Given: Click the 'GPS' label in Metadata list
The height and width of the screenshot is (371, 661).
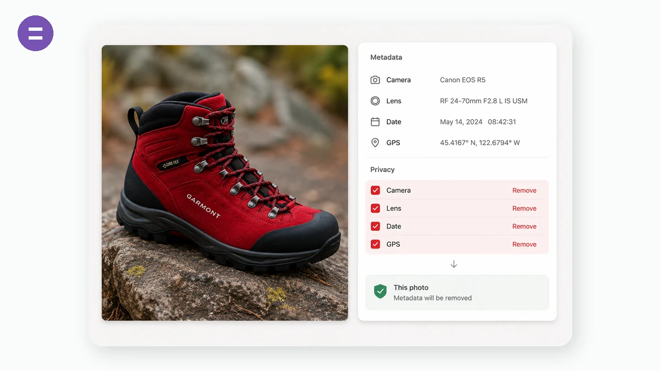Looking at the screenshot, I should point(393,142).
